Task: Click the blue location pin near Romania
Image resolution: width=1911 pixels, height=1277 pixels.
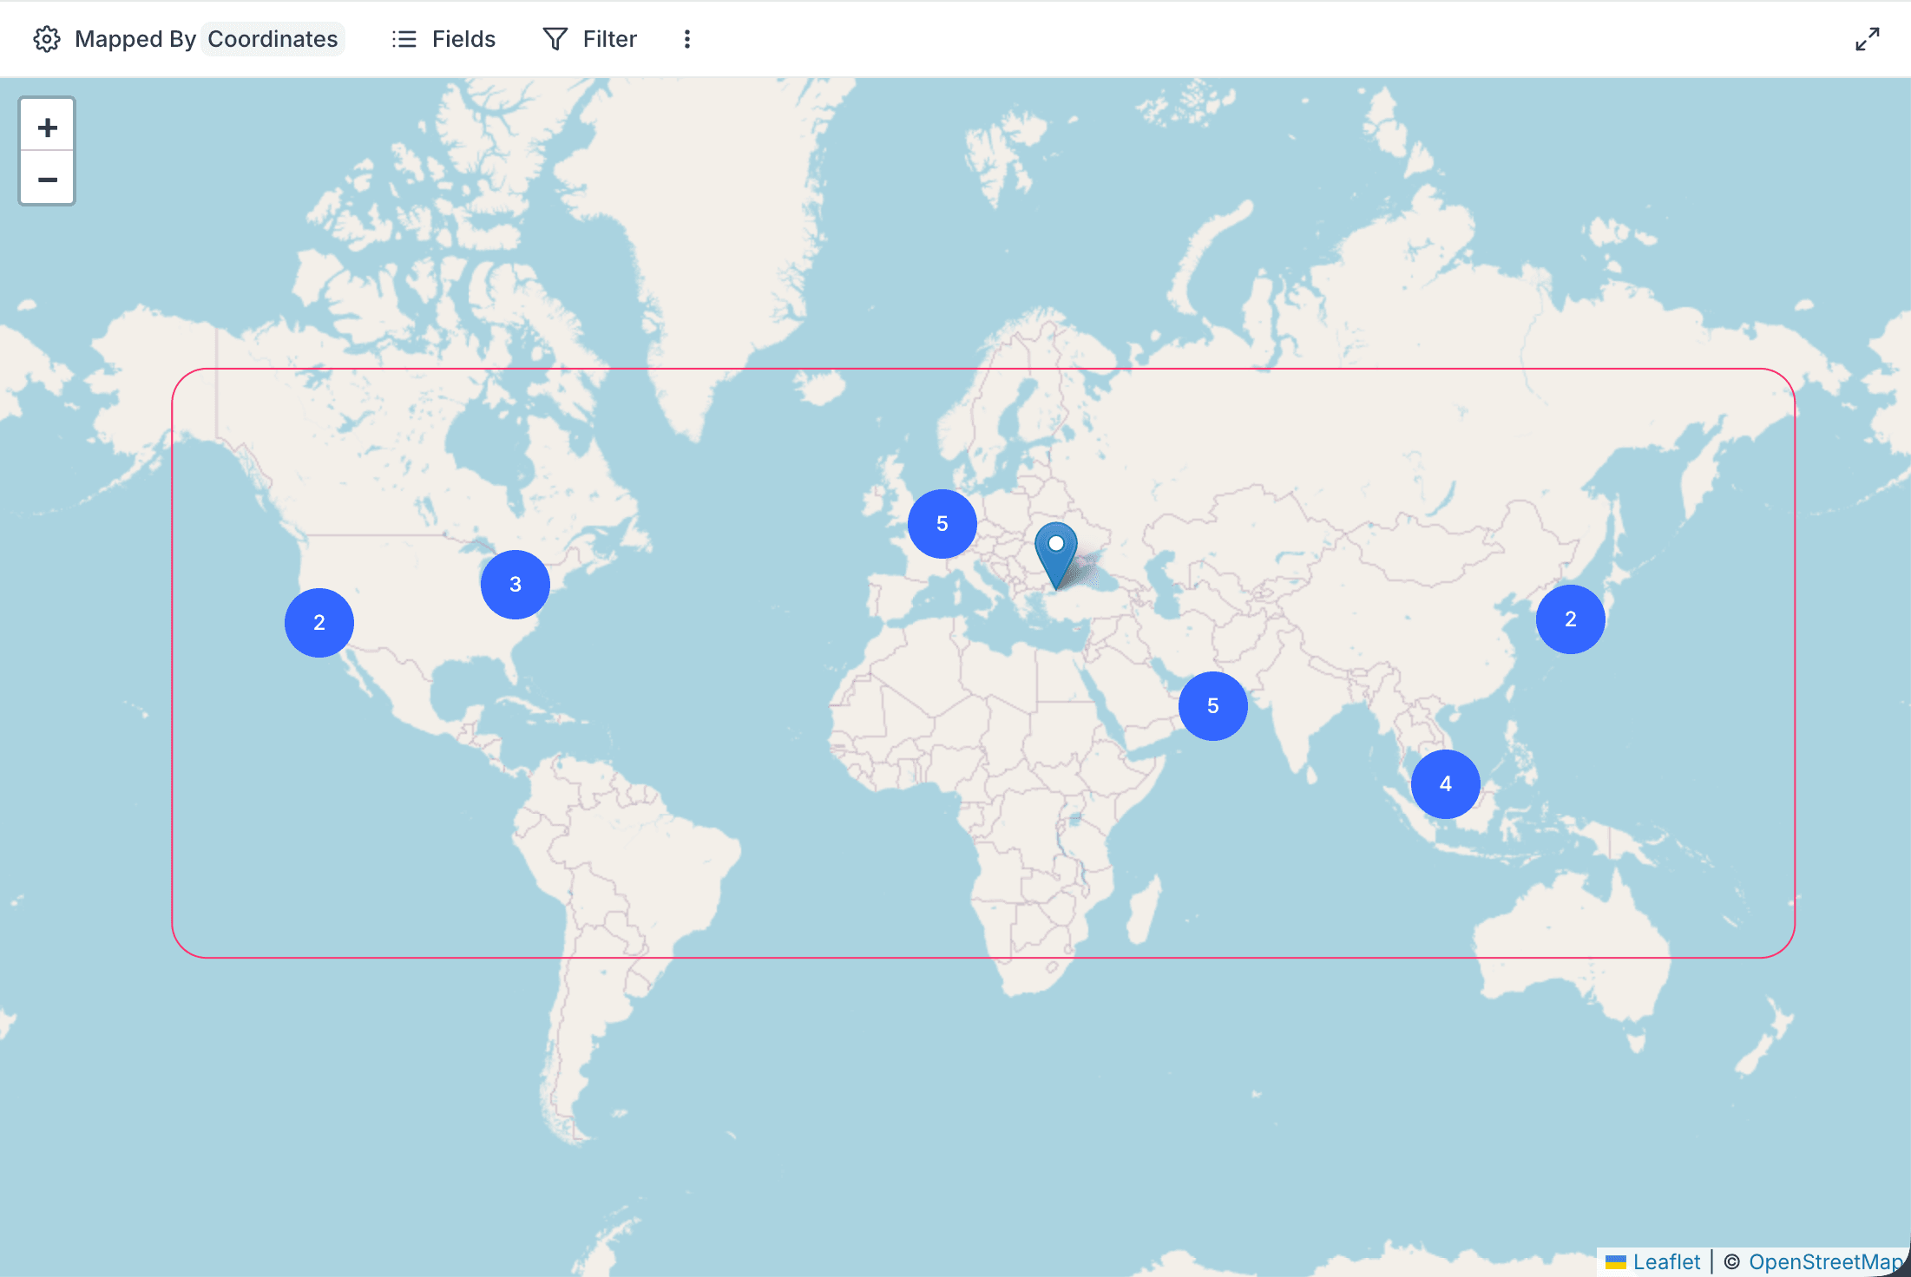Action: pos(1057,547)
